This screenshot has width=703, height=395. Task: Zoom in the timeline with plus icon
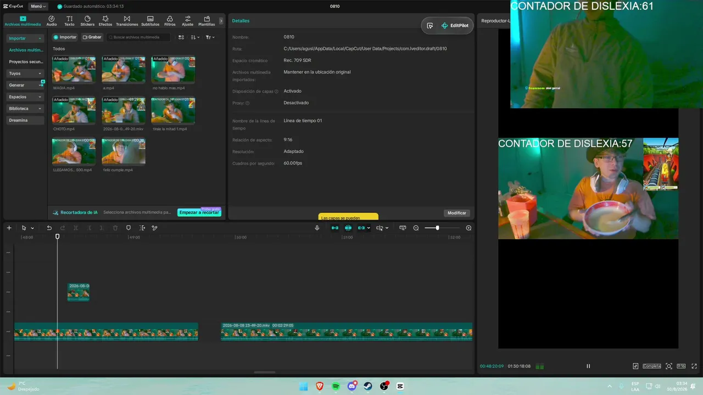tap(468, 228)
